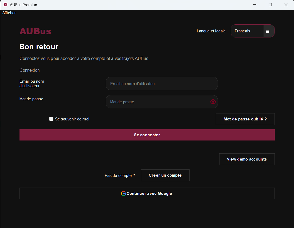This screenshot has width=294, height=228.
Task: Toggle password visibility eye icon
Action: (213, 102)
